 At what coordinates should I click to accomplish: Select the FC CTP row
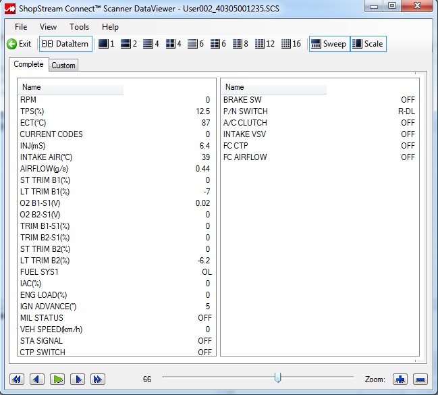pos(320,146)
